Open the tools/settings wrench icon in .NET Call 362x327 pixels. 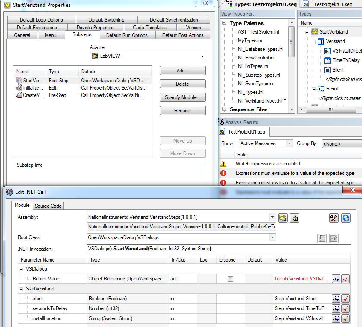[x=333, y=218]
